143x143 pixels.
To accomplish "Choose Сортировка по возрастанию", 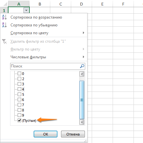I will [36, 17].
